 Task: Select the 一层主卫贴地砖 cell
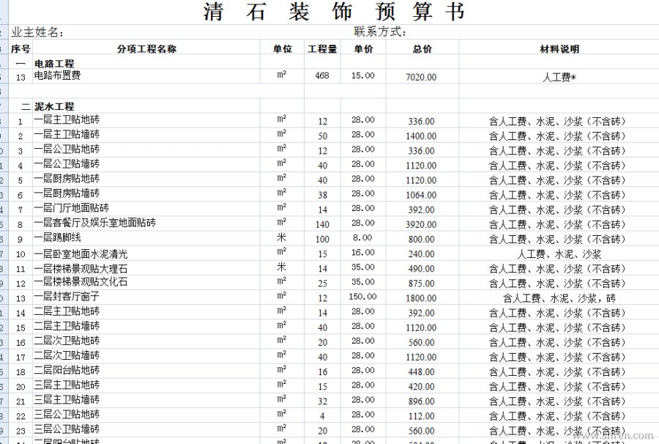(146, 120)
